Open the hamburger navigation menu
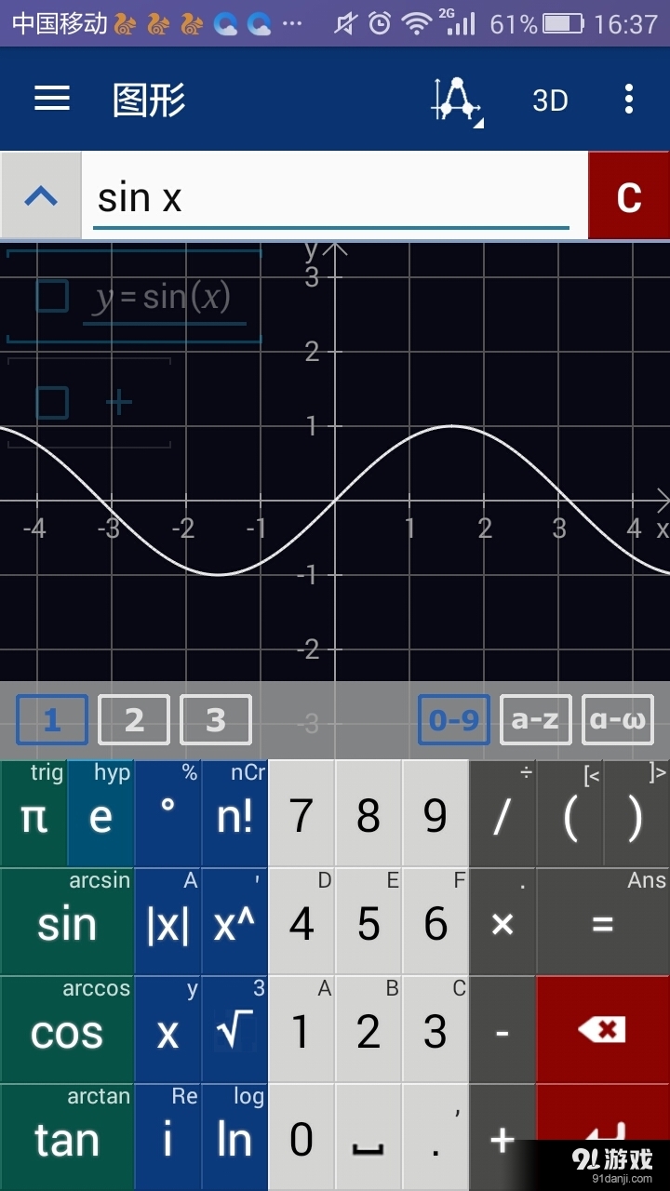Screen dimensions: 670x1191 coord(52,99)
